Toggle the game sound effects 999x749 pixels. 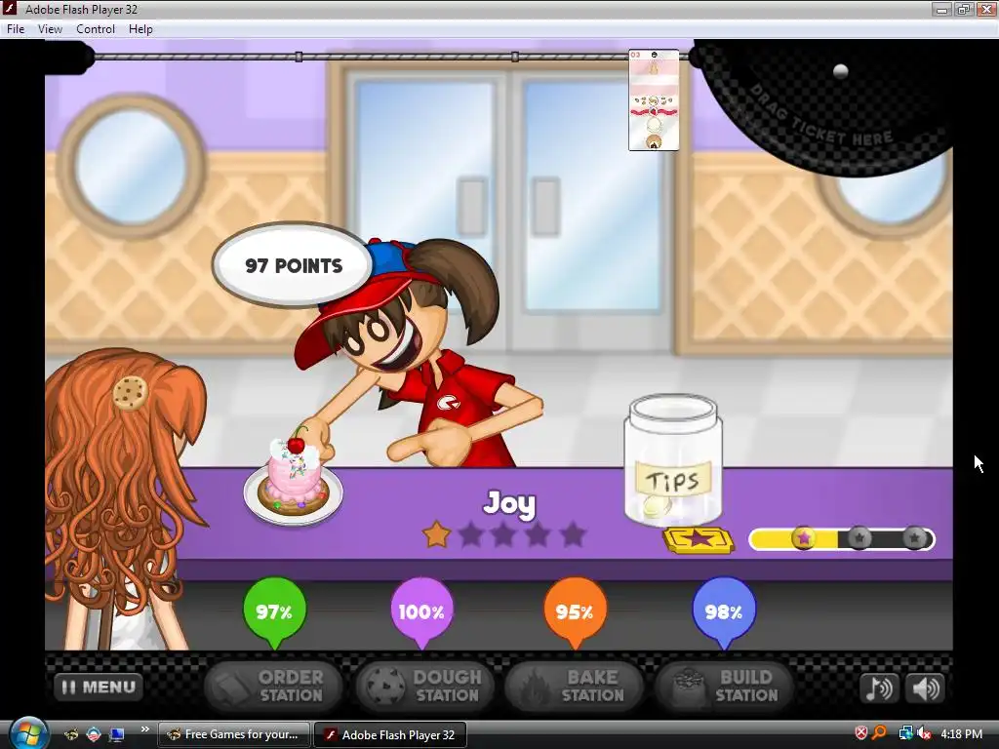click(x=925, y=688)
